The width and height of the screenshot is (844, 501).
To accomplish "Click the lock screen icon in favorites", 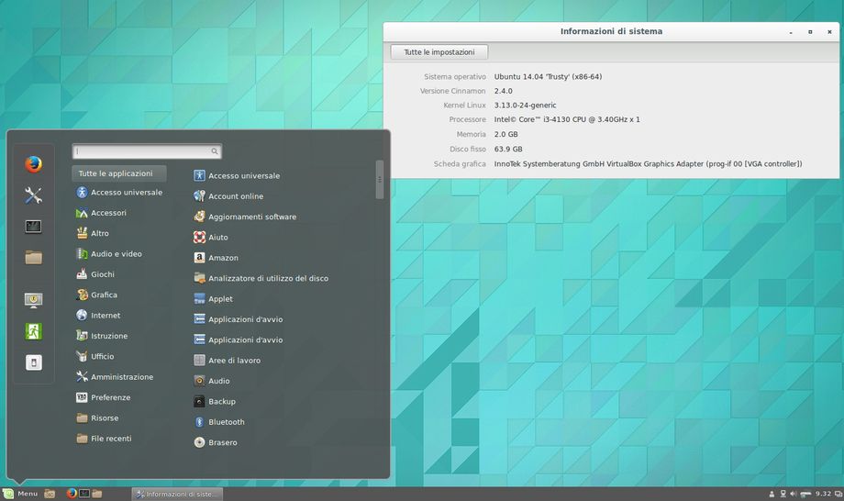I will coord(34,300).
